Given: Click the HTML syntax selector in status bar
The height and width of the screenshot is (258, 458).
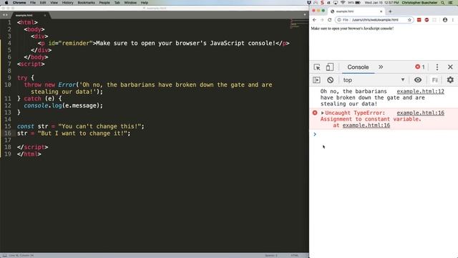Looking at the screenshot, I should pos(294,255).
